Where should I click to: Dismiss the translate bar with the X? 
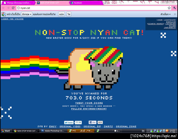point(175,14)
